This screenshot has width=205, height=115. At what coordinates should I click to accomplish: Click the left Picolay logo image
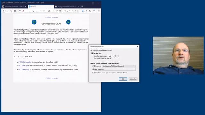click(34, 22)
